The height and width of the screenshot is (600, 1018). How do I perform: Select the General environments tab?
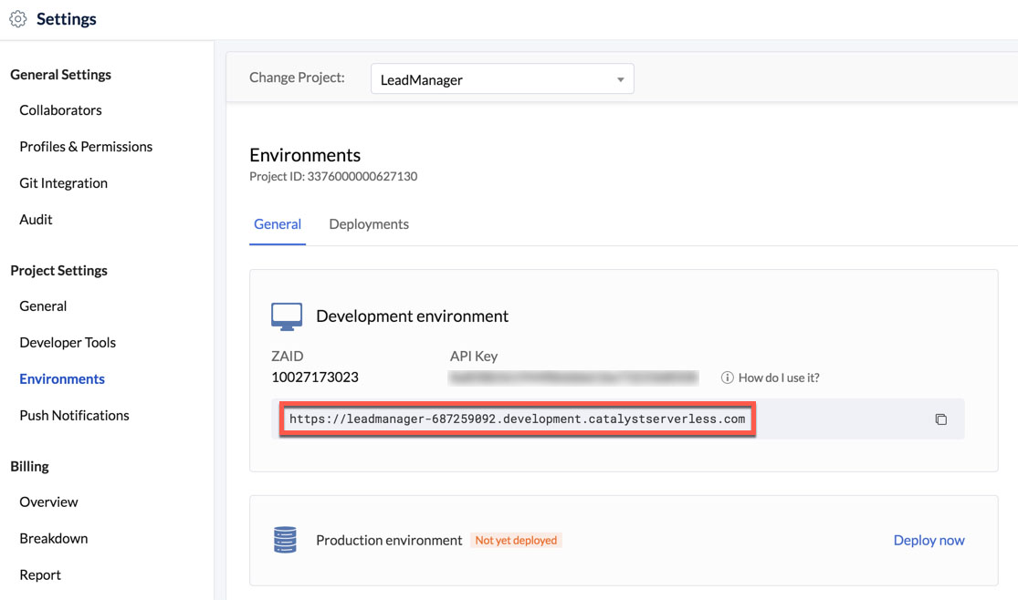278,224
